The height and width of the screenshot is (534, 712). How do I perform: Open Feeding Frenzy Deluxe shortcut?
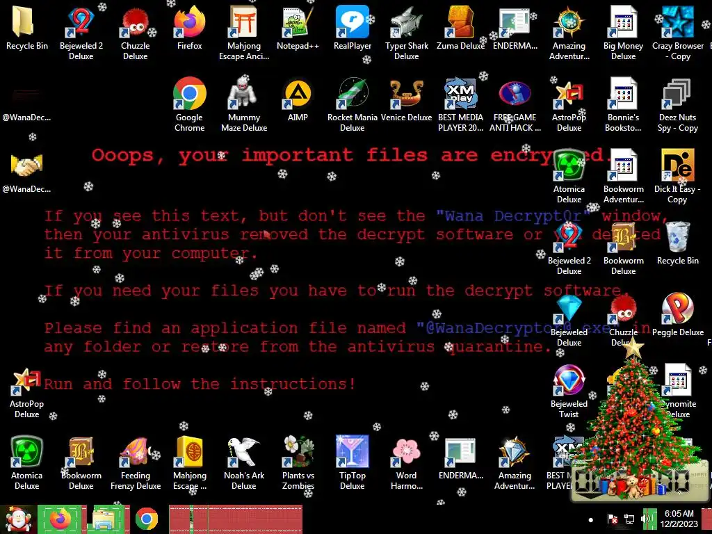coord(136,463)
